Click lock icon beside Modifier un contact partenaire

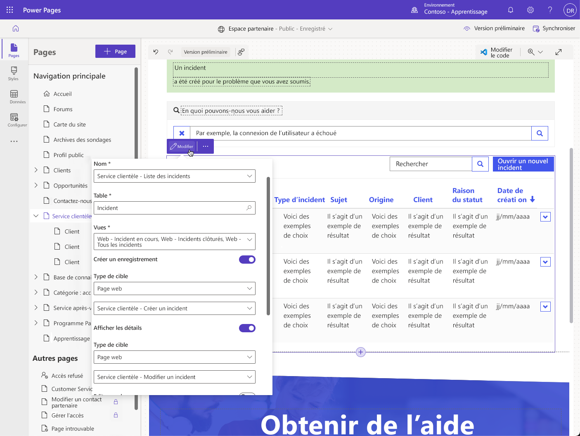coord(116,402)
